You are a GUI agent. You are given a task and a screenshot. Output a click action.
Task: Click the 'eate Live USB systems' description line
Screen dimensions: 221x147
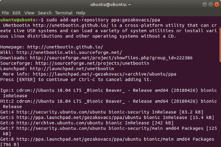[x=109, y=31]
